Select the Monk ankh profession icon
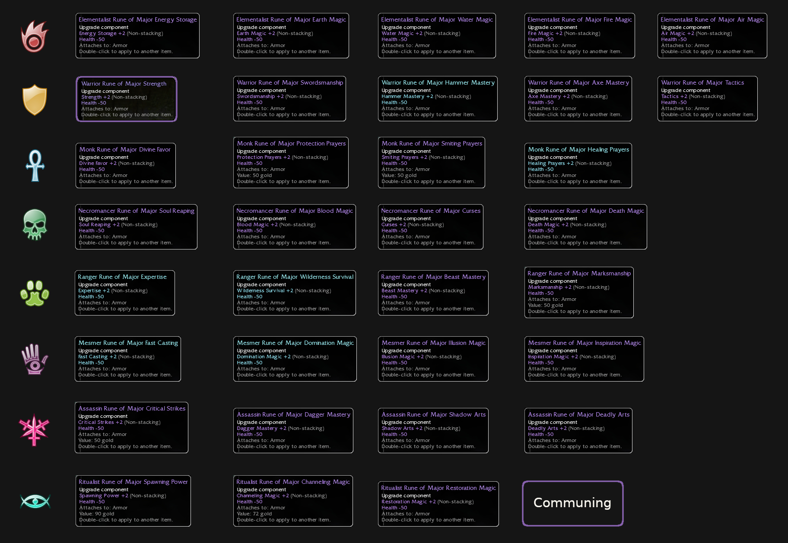 coord(35,165)
